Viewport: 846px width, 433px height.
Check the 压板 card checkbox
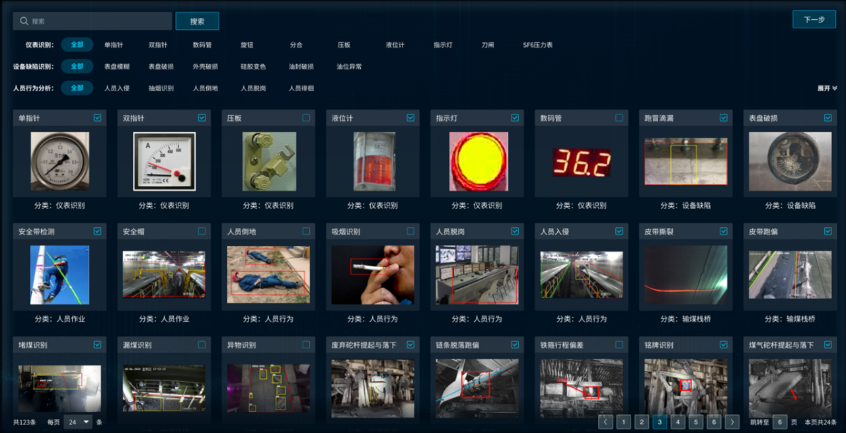click(x=306, y=118)
